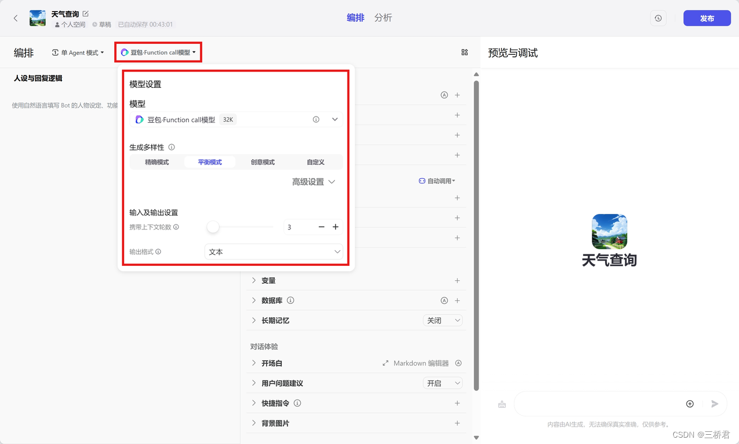Viewport: 739px width, 444px height.
Task: Add a new 变量 with plus icon
Action: (457, 281)
